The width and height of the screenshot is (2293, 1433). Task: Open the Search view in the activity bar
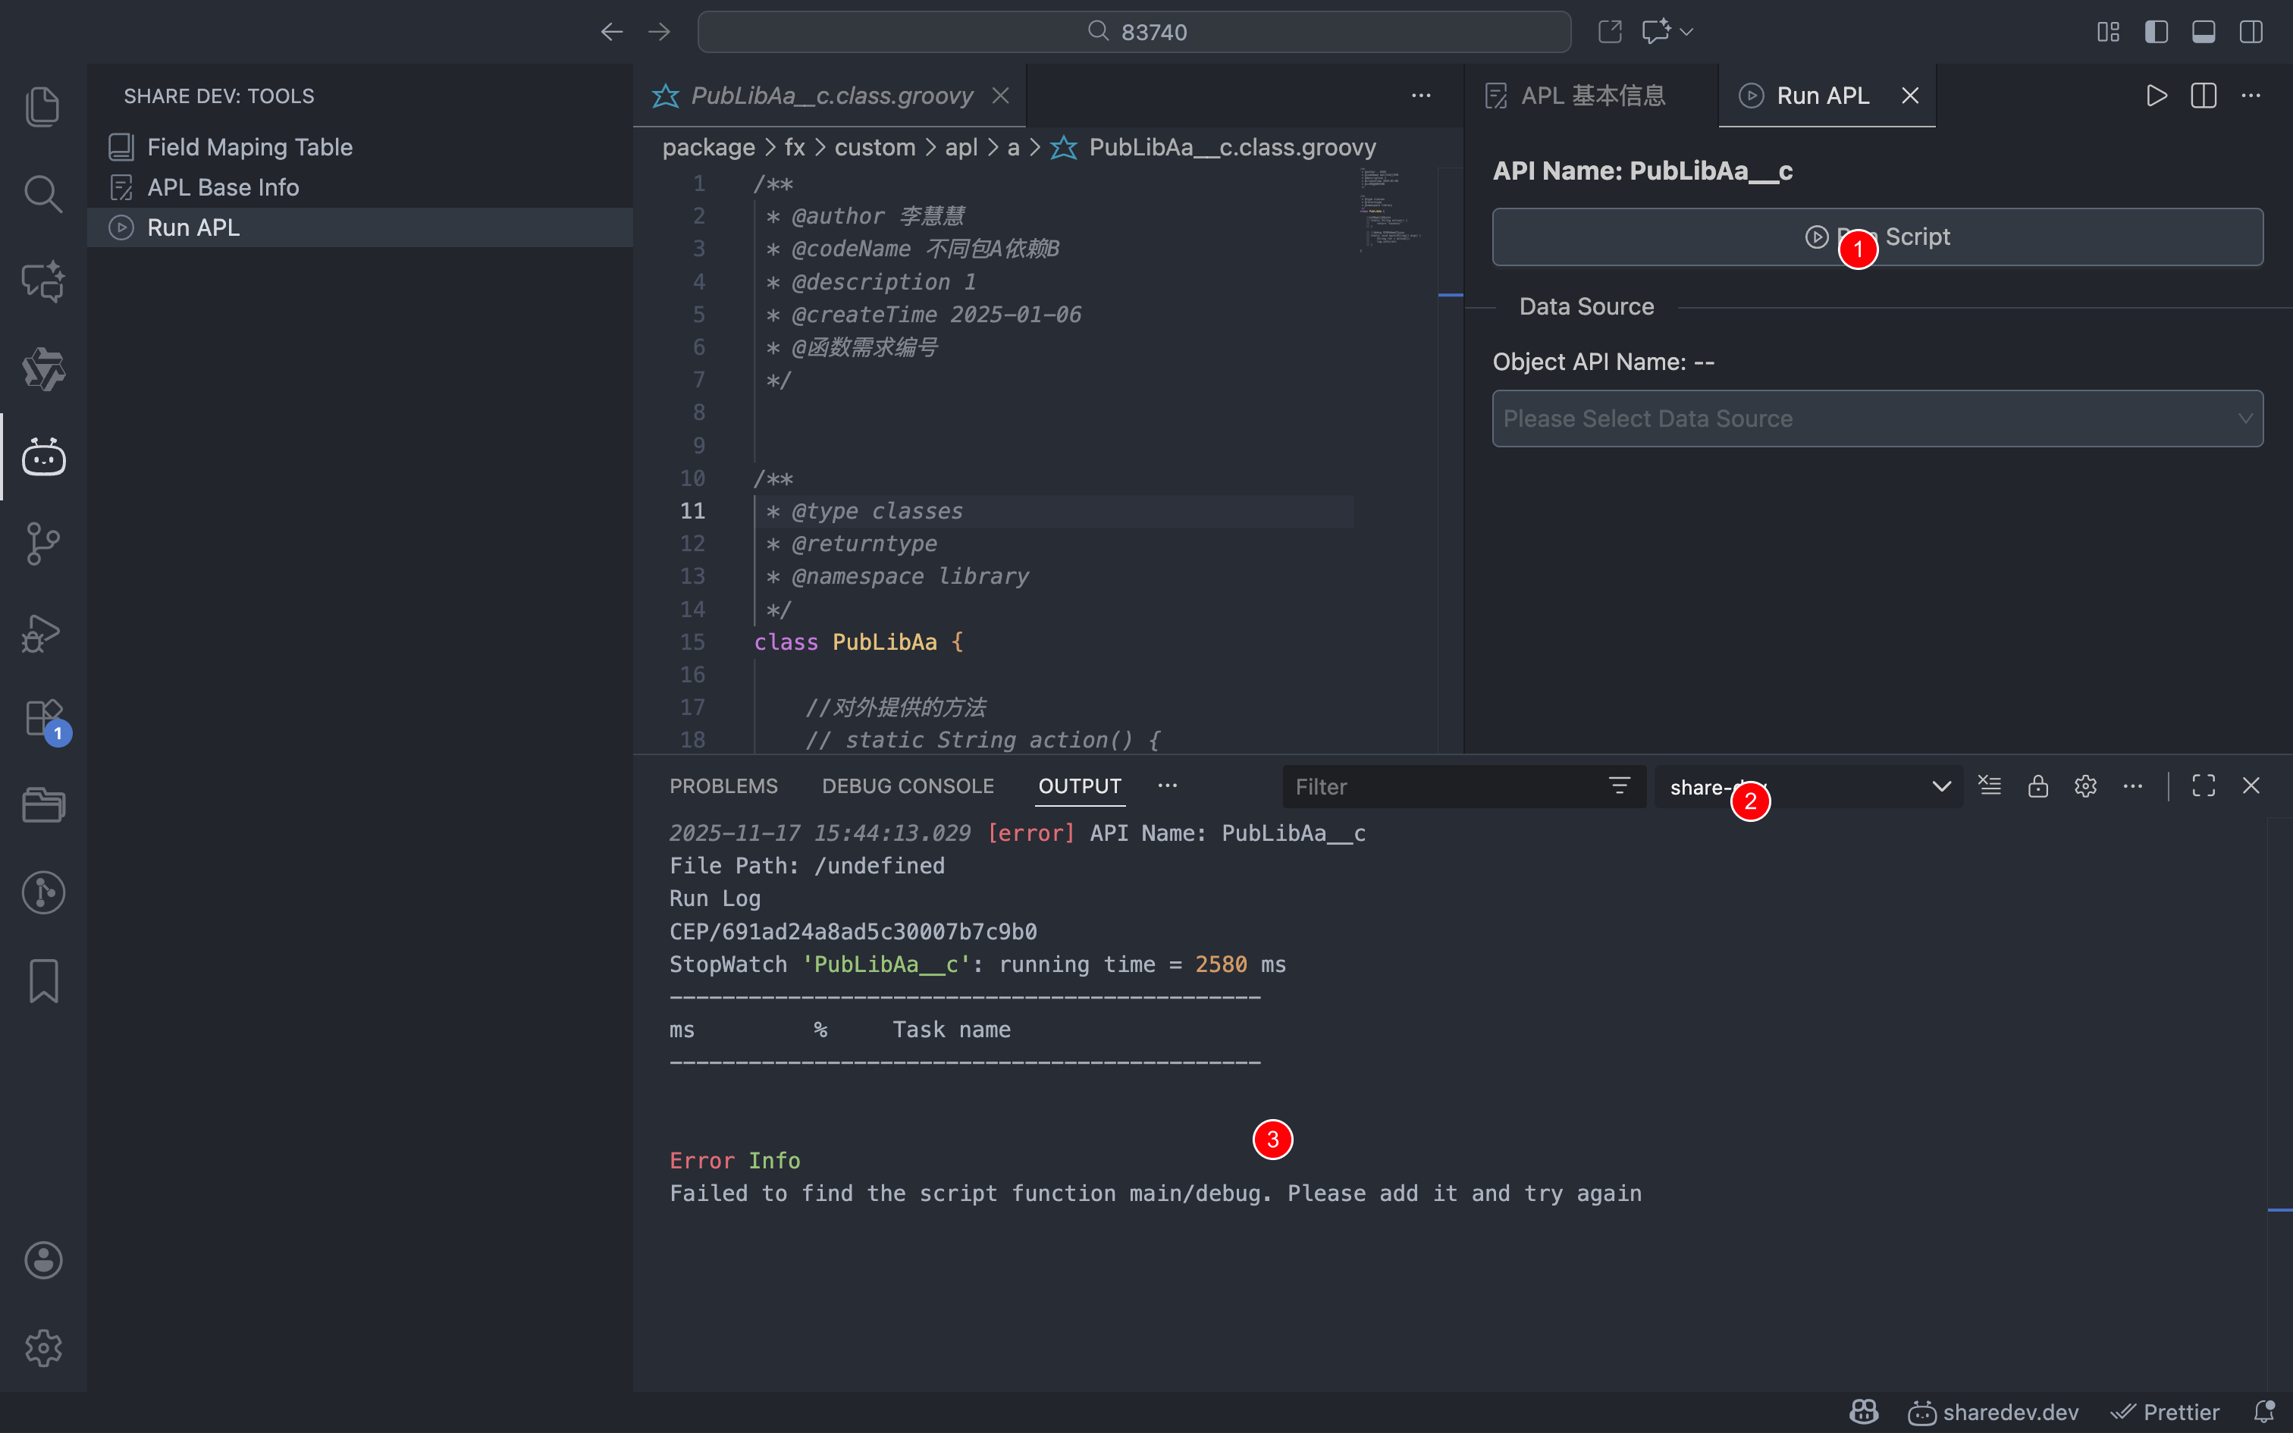click(42, 193)
